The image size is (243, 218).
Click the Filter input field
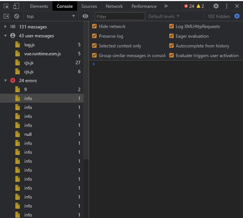pyautogui.click(x=120, y=16)
